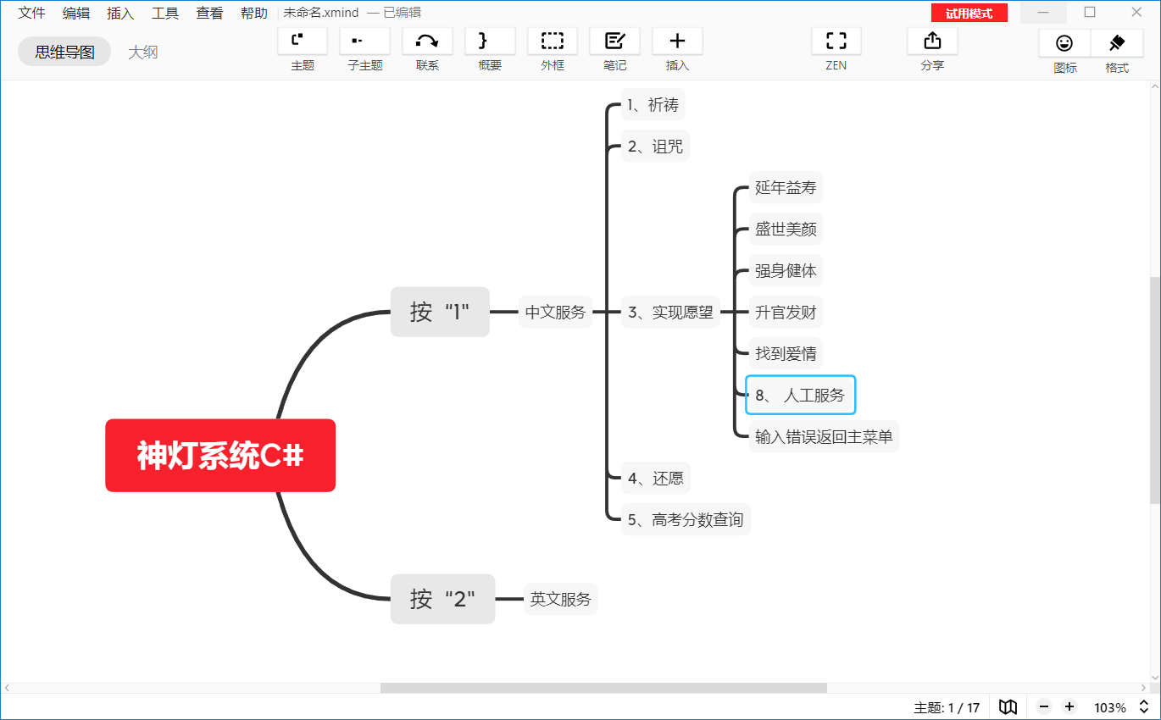Image resolution: width=1161 pixels, height=720 pixels.
Task: Open the 文件 menu
Action: (x=32, y=13)
